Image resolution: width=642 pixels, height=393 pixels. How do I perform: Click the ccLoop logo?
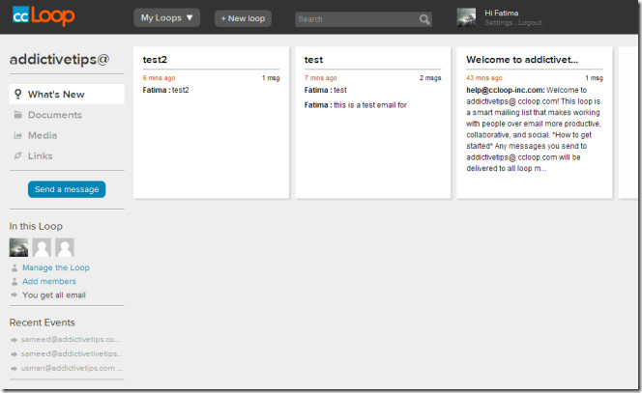coord(44,16)
